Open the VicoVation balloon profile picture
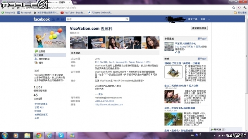The height and width of the screenshot is (139, 248). (50, 37)
